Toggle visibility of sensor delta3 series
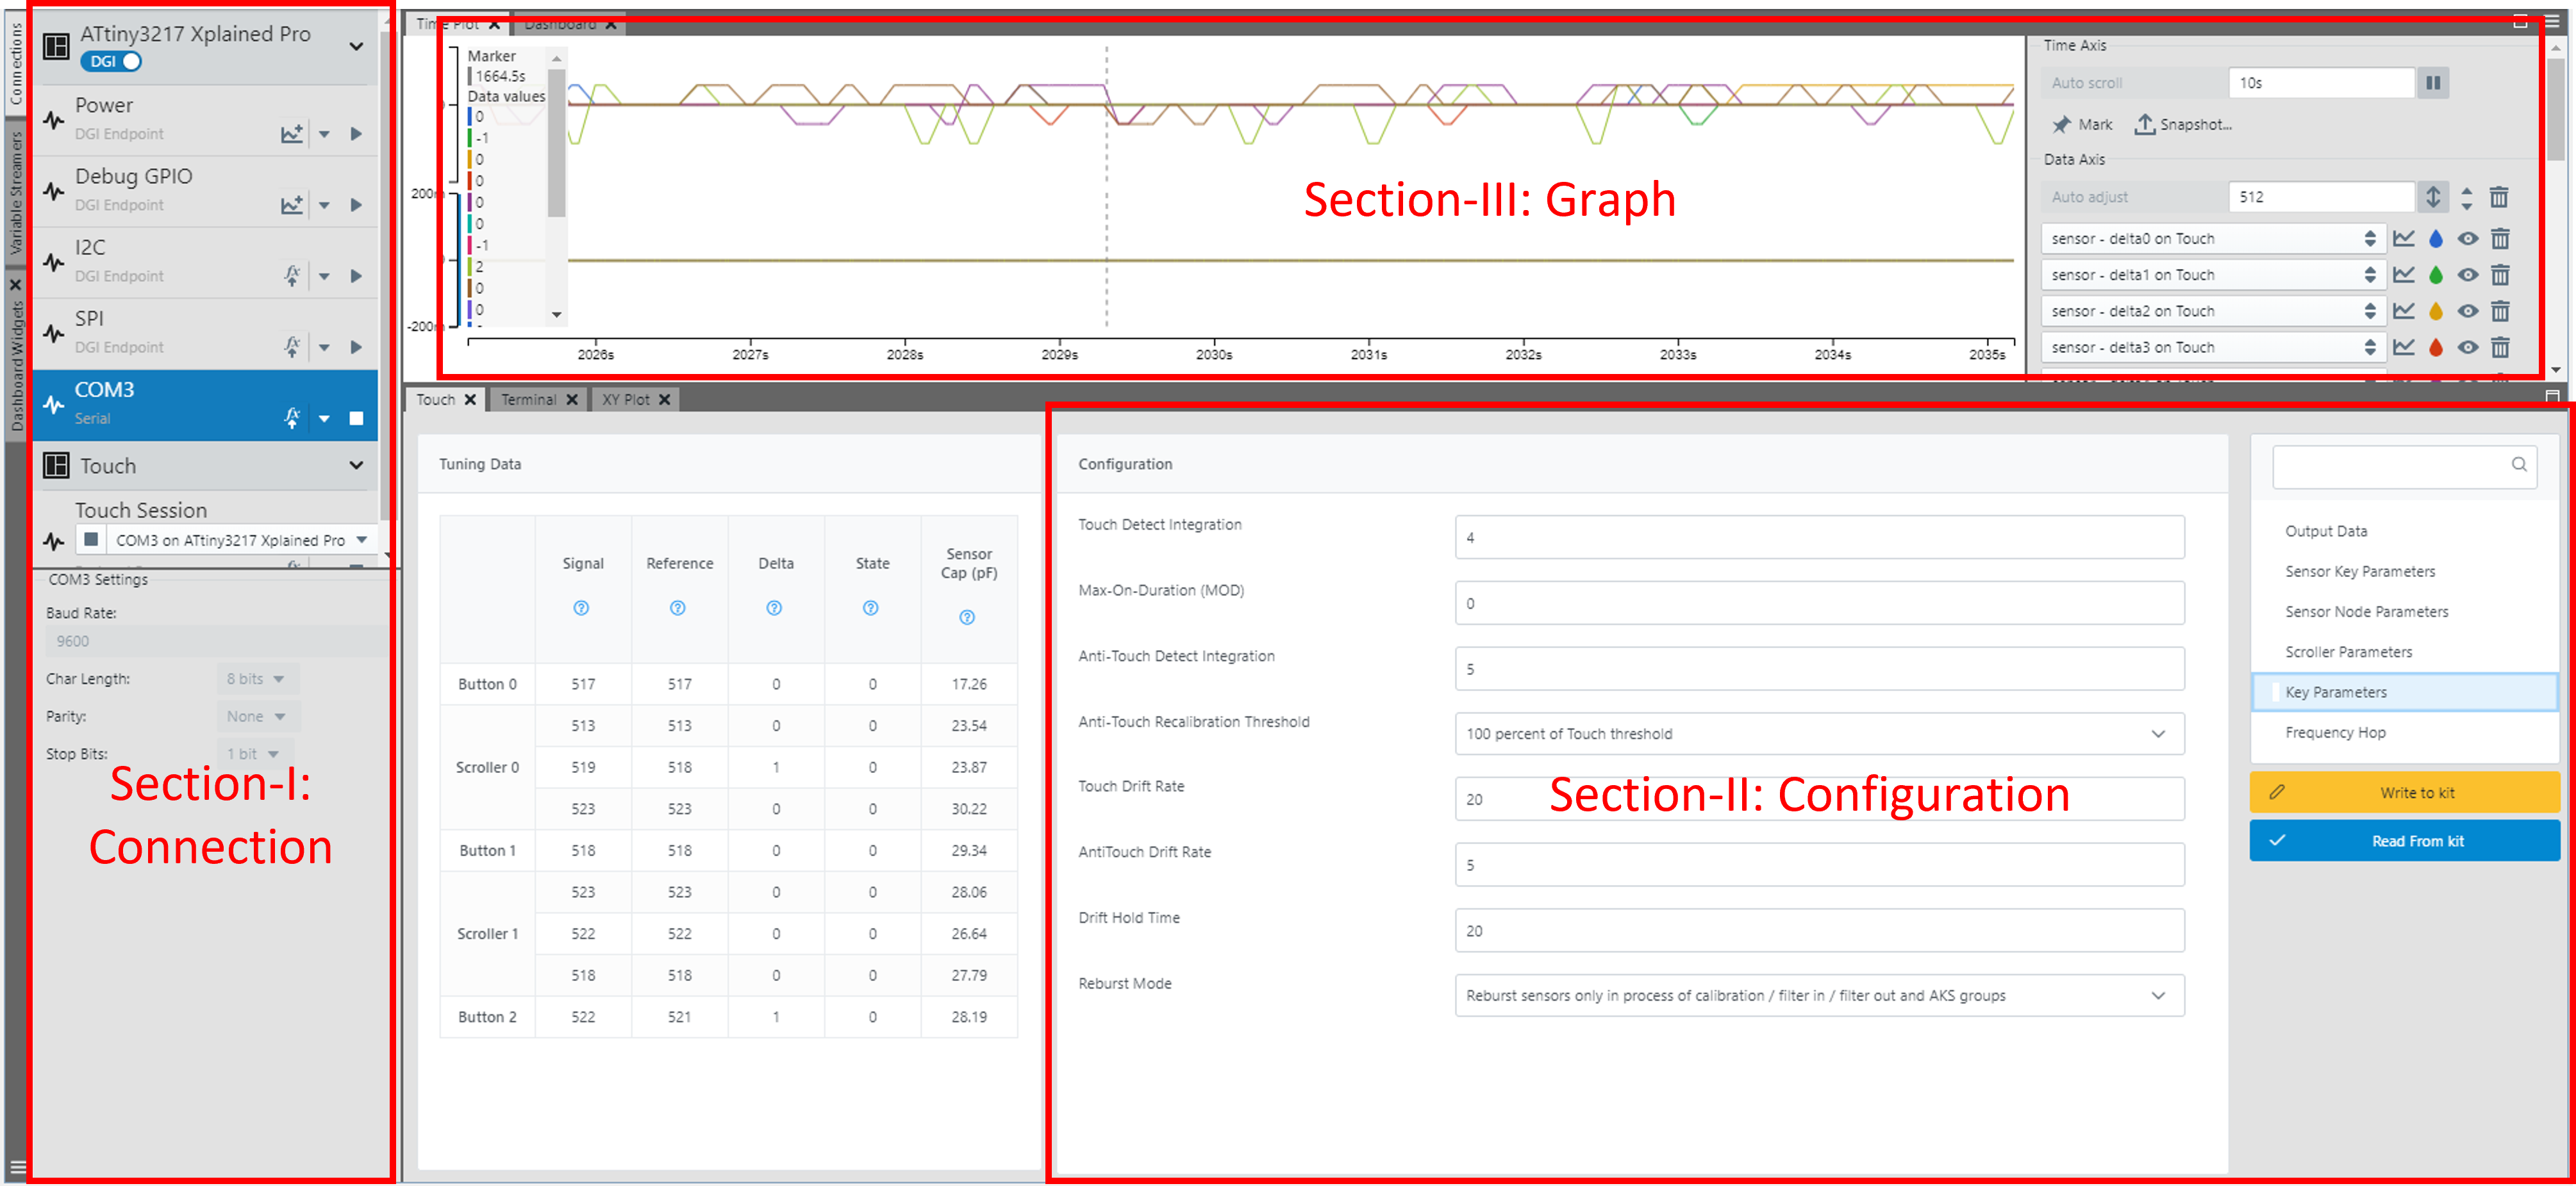The width and height of the screenshot is (2576, 1186). click(2467, 348)
